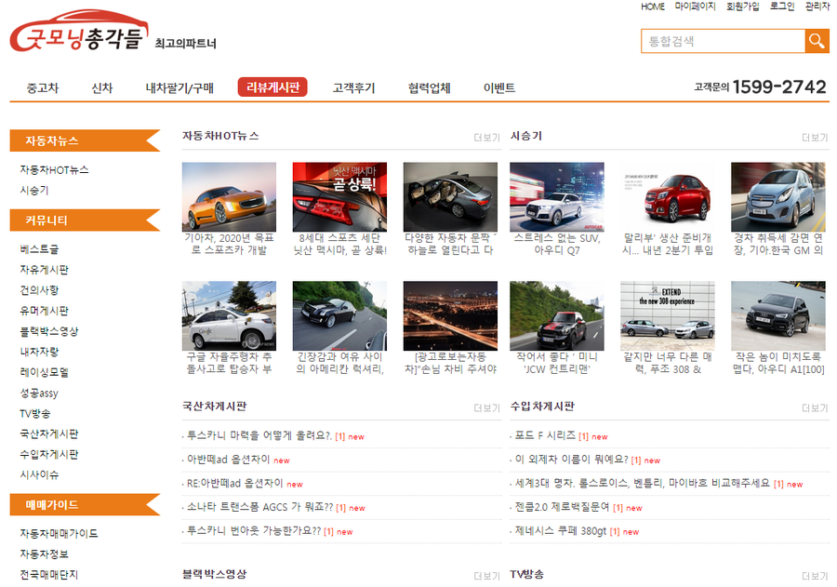Viewport: 837px width, 587px height.
Task: Open post 세계3대 명차 비교해주세요
Action: point(642,483)
